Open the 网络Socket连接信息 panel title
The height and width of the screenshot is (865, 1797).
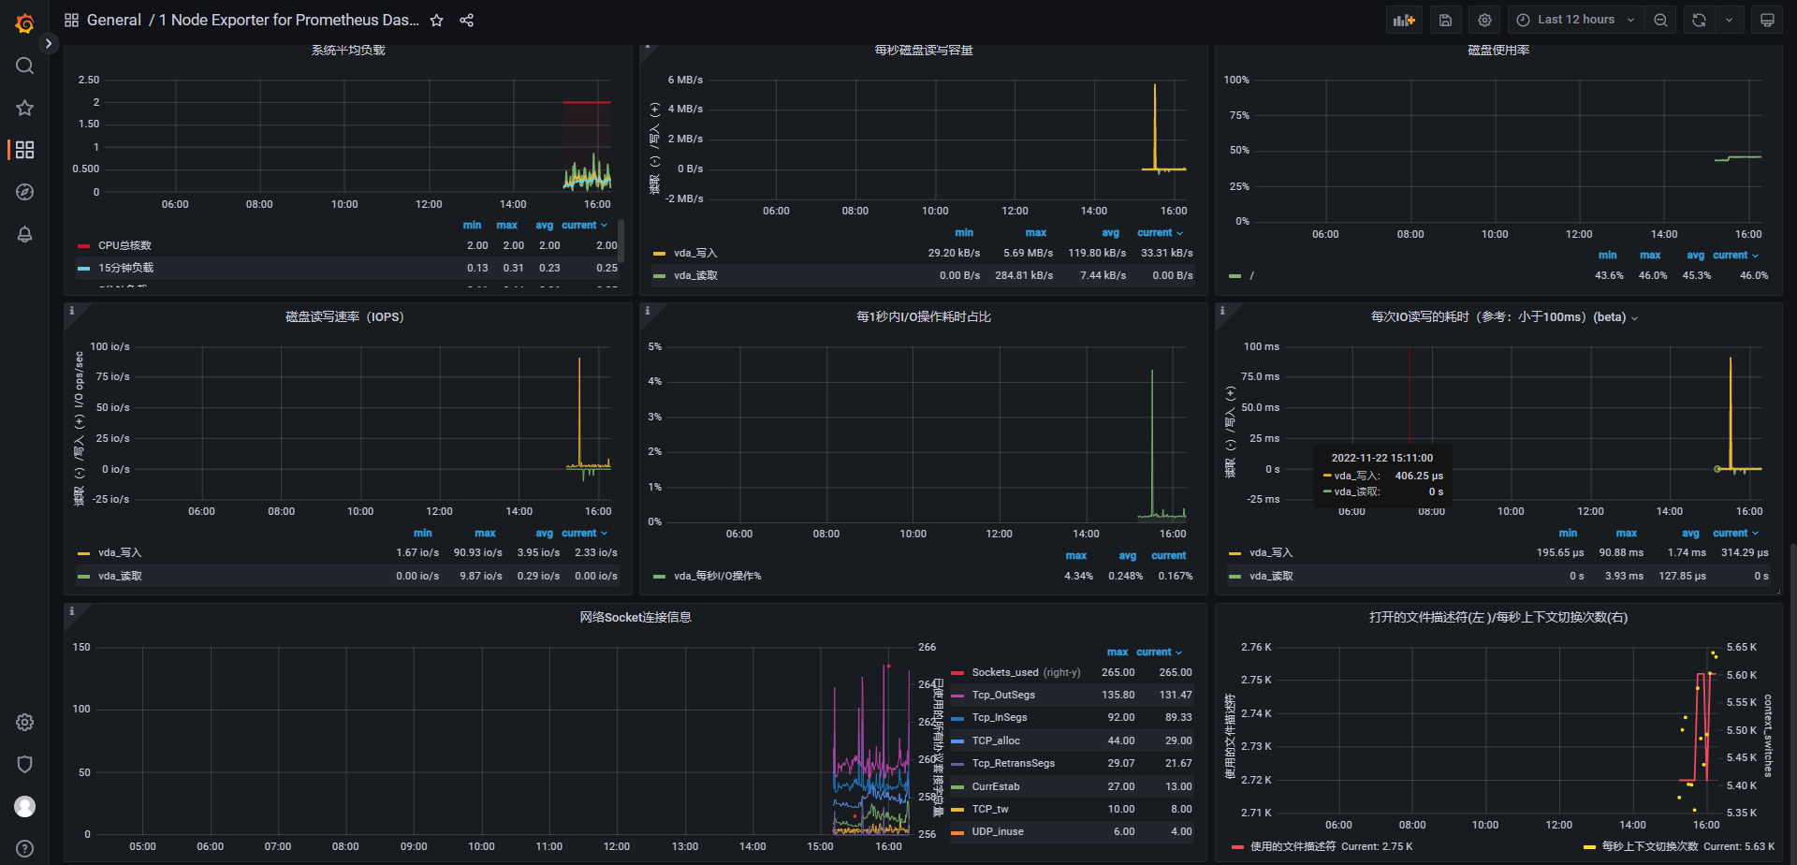pos(636,617)
